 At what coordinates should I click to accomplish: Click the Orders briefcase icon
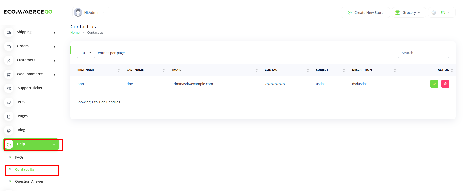pyautogui.click(x=9, y=46)
